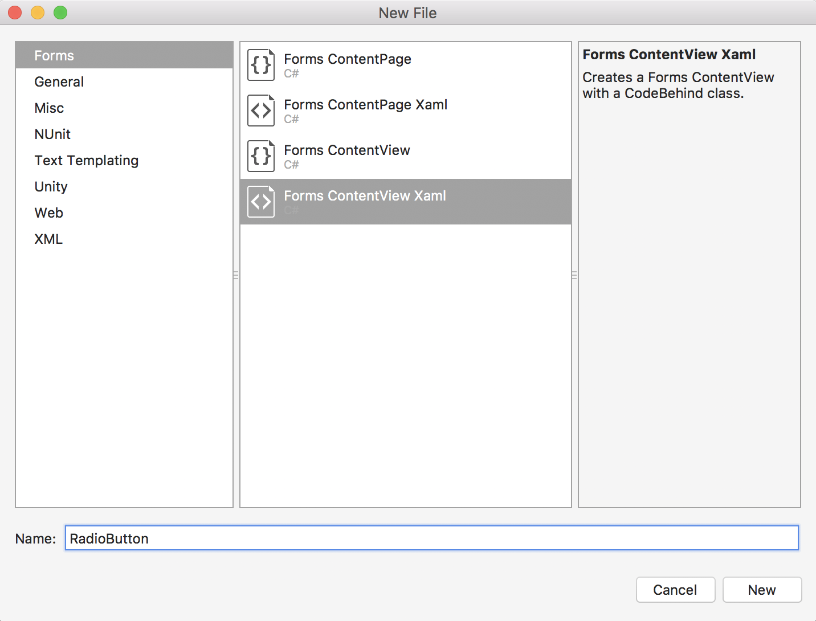Open the Web templates category
This screenshot has width=816, height=621.
pyautogui.click(x=48, y=213)
